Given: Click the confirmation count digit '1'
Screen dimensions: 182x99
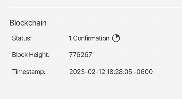Looking at the screenshot, I should [x=70, y=38].
